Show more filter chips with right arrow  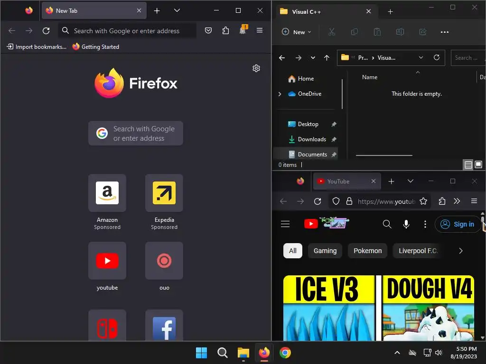pos(460,251)
